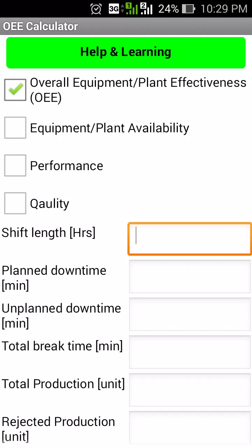Tap the alarm clock status icon

[x=96, y=9]
